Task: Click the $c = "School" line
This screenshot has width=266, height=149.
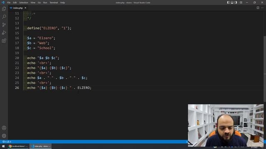Action: click(41, 48)
